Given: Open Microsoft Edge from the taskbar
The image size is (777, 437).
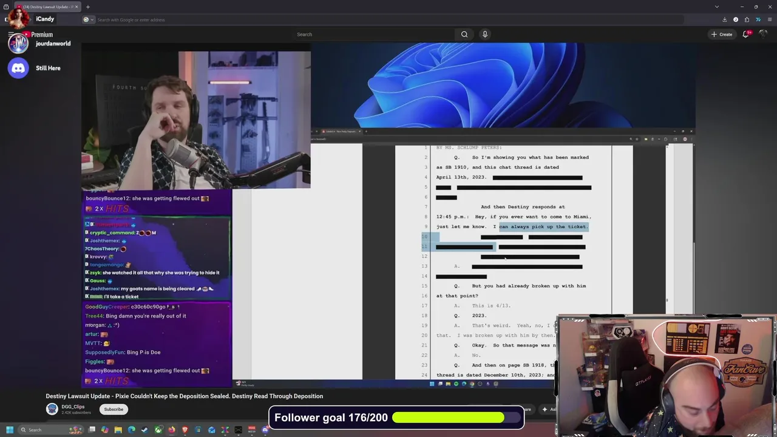Looking at the screenshot, I should [132, 430].
